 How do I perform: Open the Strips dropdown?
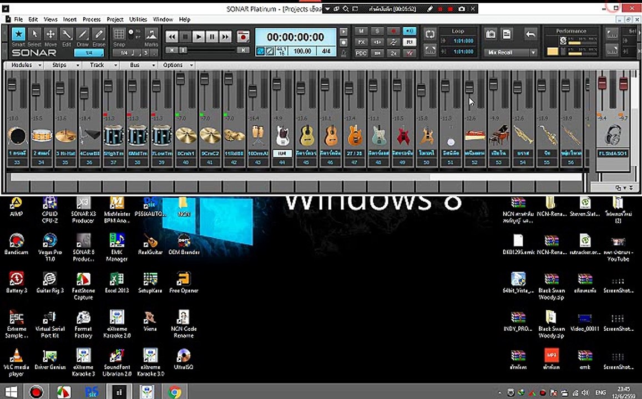[63, 65]
